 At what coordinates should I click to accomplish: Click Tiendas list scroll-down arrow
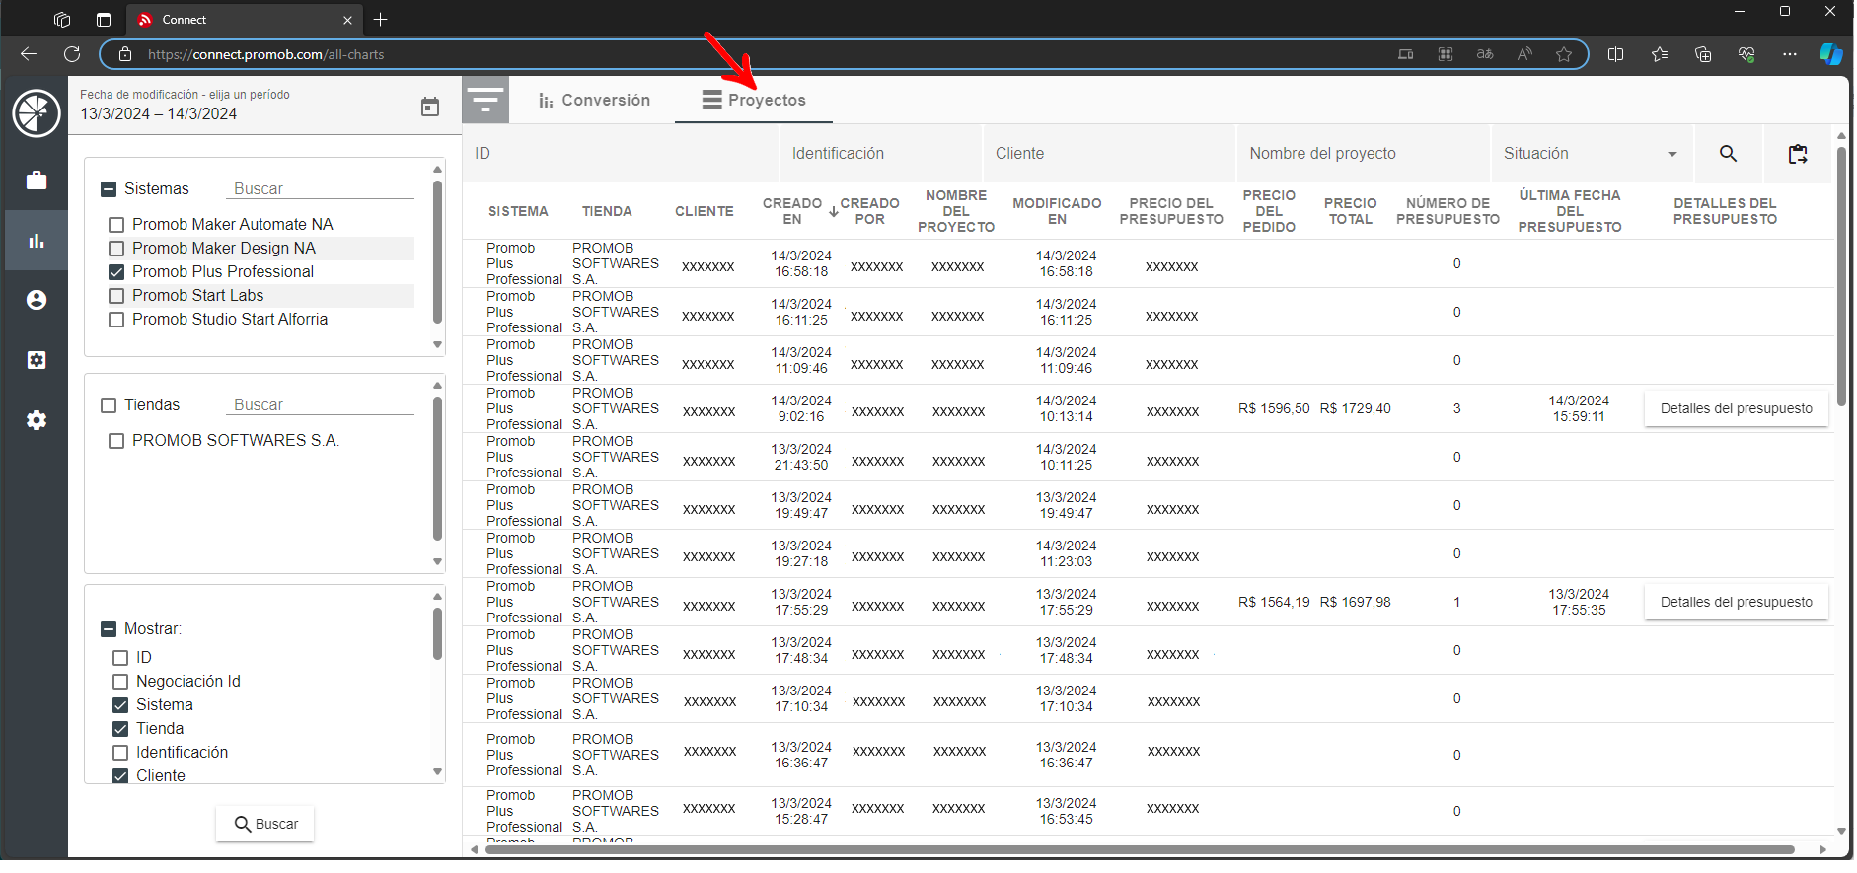pos(438,561)
